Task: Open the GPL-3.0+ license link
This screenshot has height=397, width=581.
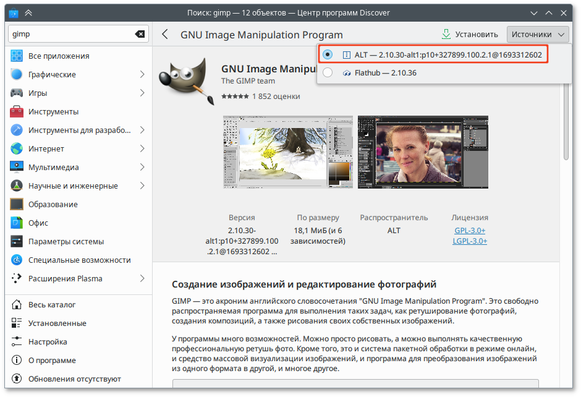Action: tap(469, 231)
